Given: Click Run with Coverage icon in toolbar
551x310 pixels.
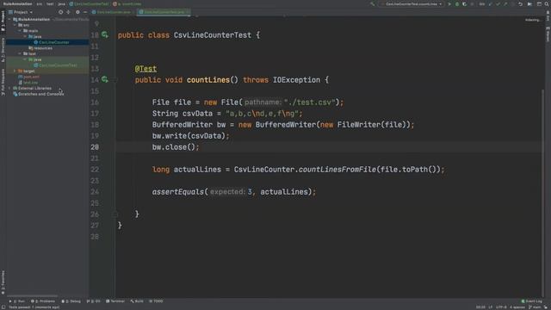Looking at the screenshot, I should click(x=465, y=3).
